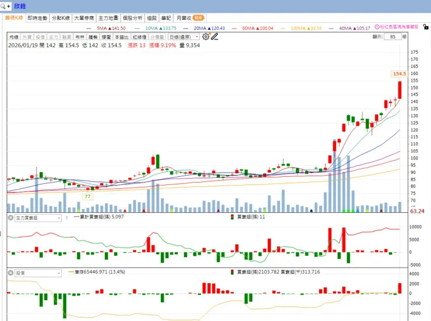Click the 77 low price label
This screenshot has width=431, height=321.
[88, 197]
